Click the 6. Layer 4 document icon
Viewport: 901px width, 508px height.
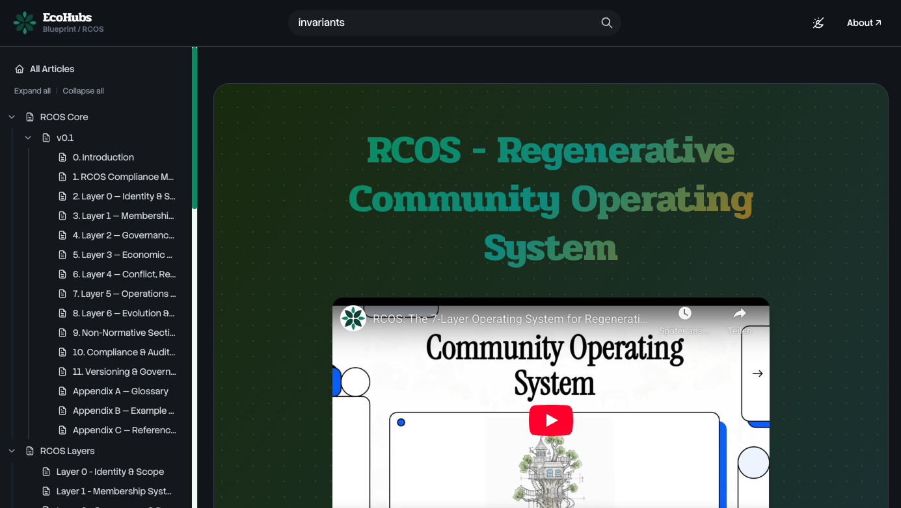point(62,274)
